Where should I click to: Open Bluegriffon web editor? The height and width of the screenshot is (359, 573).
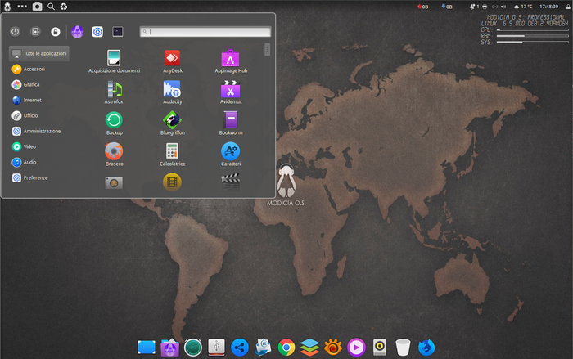pyautogui.click(x=172, y=121)
